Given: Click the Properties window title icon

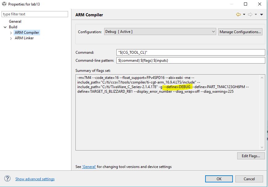Looking at the screenshot, I should coord(4,4).
